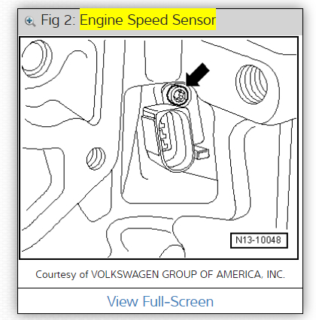Viewport: 316px width, 320px height.
Task: Click the word "Full-Screen" in the bottom link
Action: (178, 301)
